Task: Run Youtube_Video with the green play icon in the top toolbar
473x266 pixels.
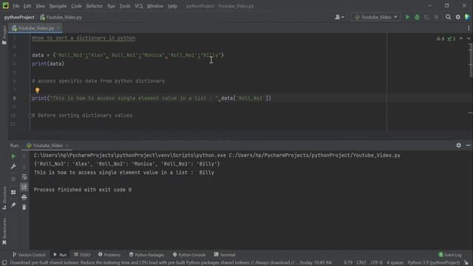Action: point(407,17)
